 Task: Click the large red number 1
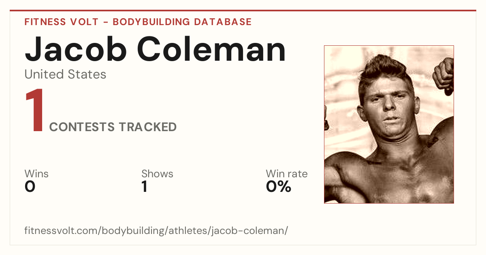tap(34, 110)
